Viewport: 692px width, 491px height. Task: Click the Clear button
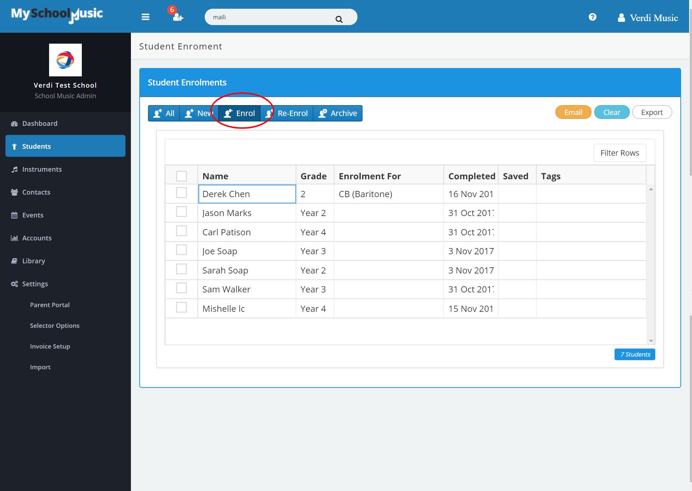(612, 112)
